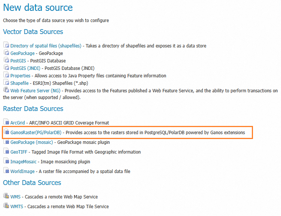Click the Web Feature Server (NG) link
The image size is (281, 216).
click(36, 91)
